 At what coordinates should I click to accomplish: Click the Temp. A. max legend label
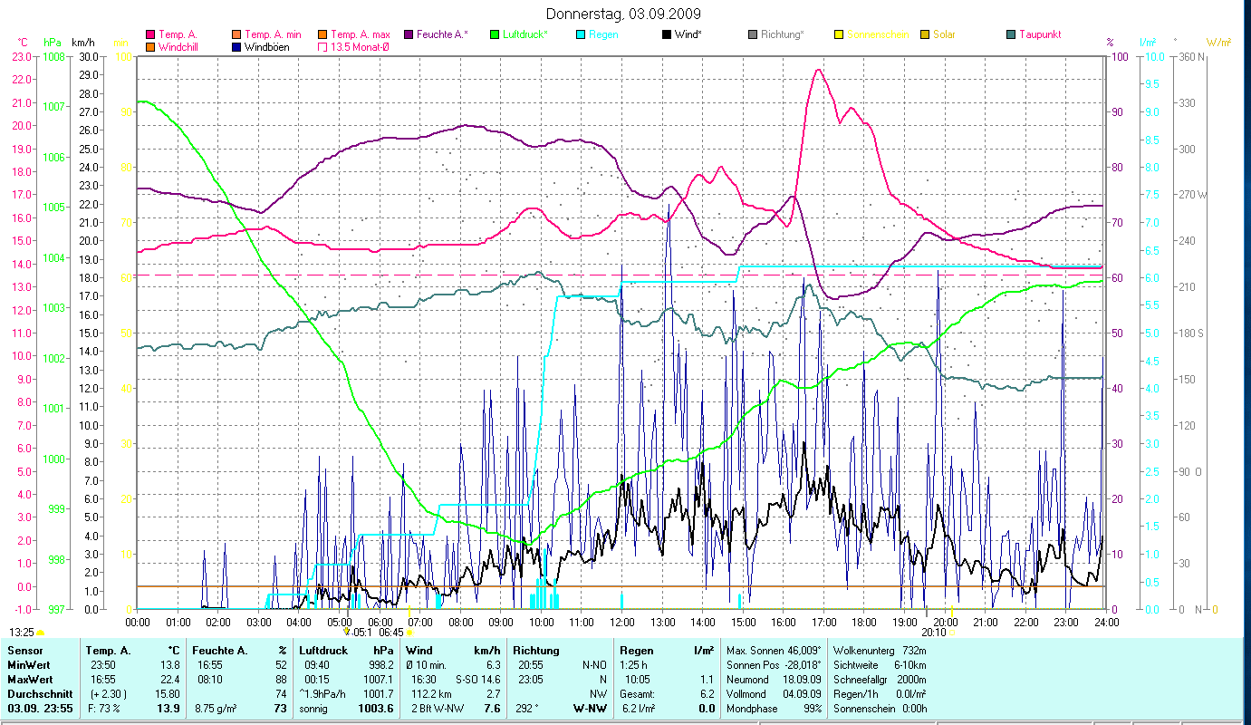(360, 34)
